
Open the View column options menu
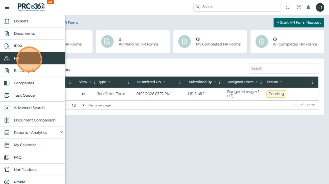[95, 82]
